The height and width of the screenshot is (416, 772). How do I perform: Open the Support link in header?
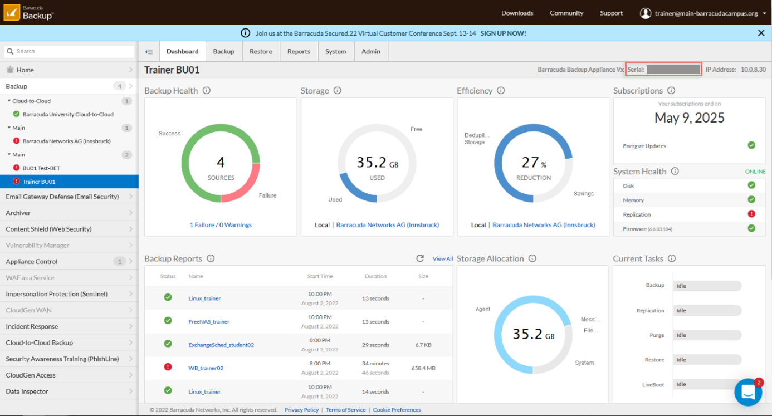tap(611, 13)
